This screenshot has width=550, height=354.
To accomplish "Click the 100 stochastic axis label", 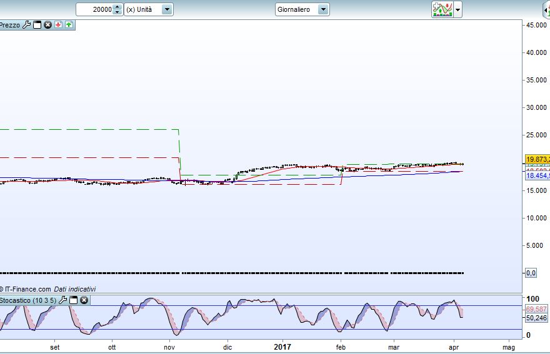I will click(532, 299).
